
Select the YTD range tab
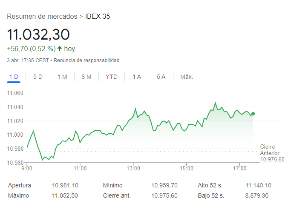[112, 77]
